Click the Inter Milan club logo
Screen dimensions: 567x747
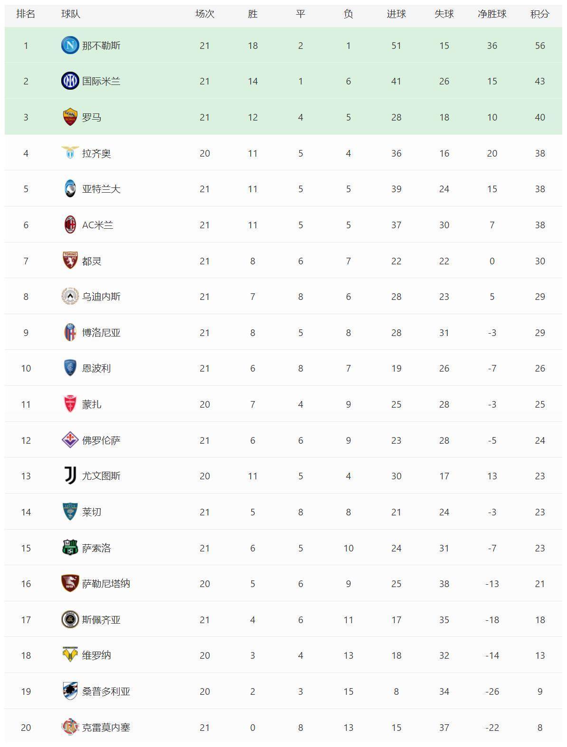click(x=70, y=81)
